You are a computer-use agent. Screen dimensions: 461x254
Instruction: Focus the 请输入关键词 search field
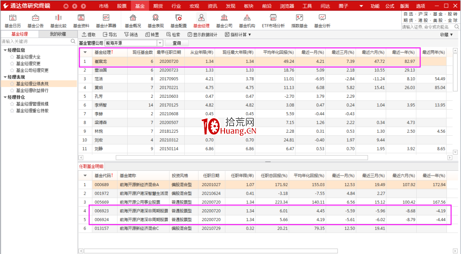[x=35, y=41]
